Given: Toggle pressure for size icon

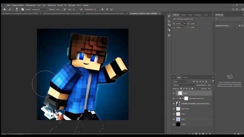Looking at the screenshot, I should click(107, 10).
